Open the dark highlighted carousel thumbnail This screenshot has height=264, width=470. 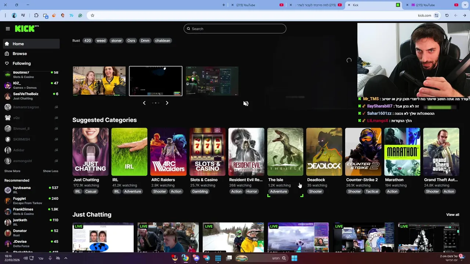click(156, 81)
